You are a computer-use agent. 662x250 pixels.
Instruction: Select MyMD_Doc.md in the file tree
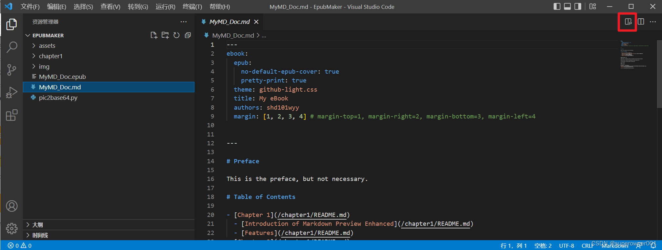pyautogui.click(x=109, y=87)
